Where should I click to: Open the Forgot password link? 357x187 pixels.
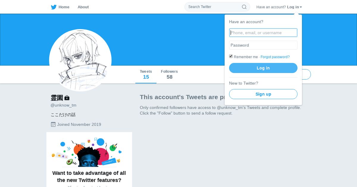pos(275,57)
